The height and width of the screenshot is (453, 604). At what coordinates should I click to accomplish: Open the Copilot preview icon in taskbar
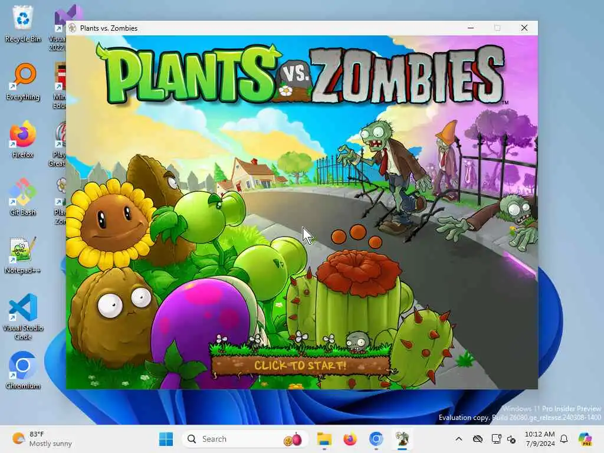point(585,439)
